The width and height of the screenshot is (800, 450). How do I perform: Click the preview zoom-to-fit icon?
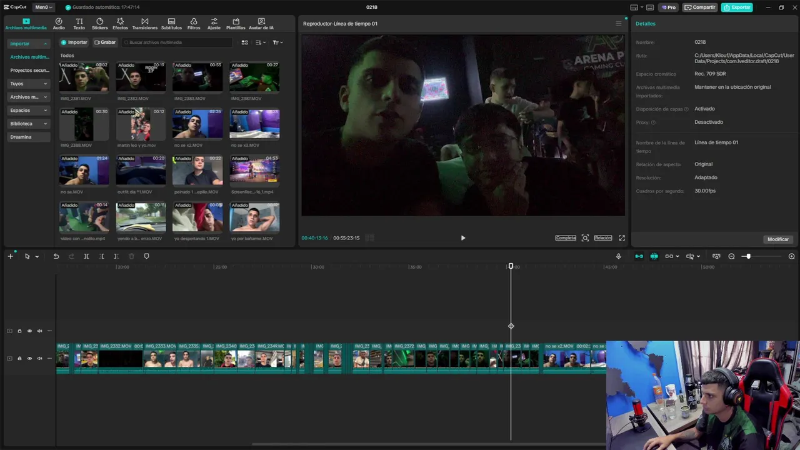coord(585,238)
